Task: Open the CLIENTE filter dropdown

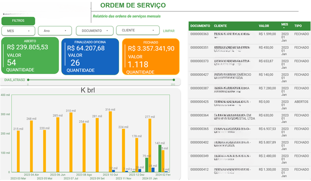Action: pos(138,30)
